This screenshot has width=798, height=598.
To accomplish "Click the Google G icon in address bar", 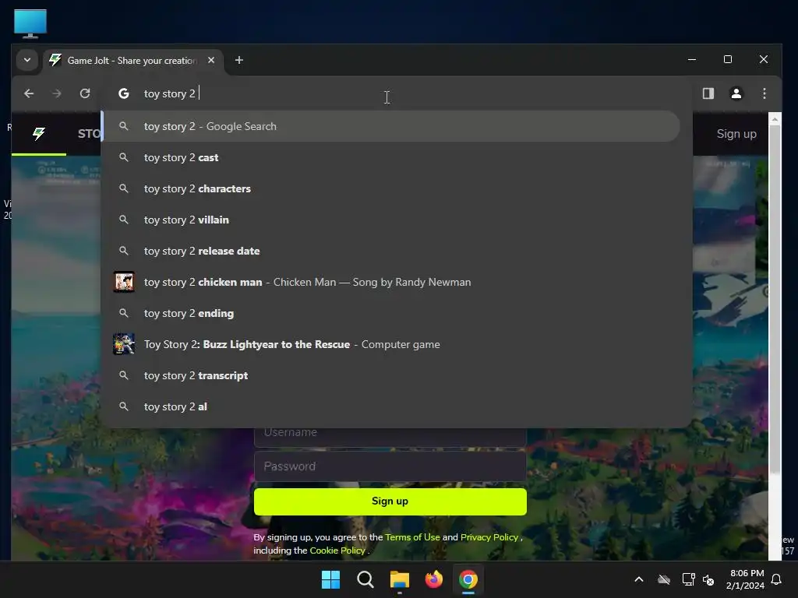I will point(124,93).
